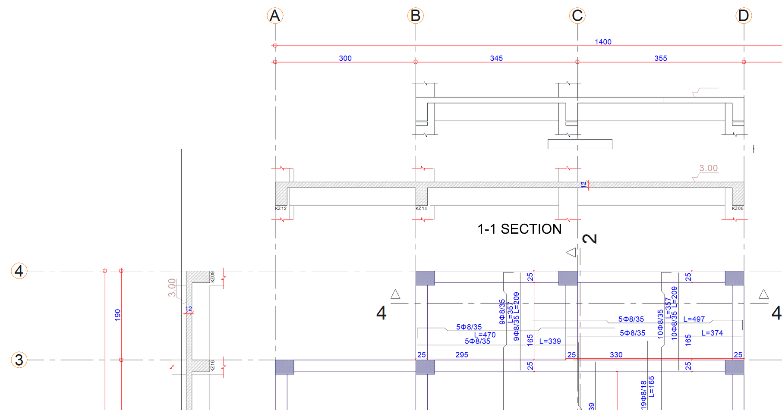Click the section cut triangle marker near number 2
This screenshot has height=410, width=782.
pyautogui.click(x=571, y=253)
